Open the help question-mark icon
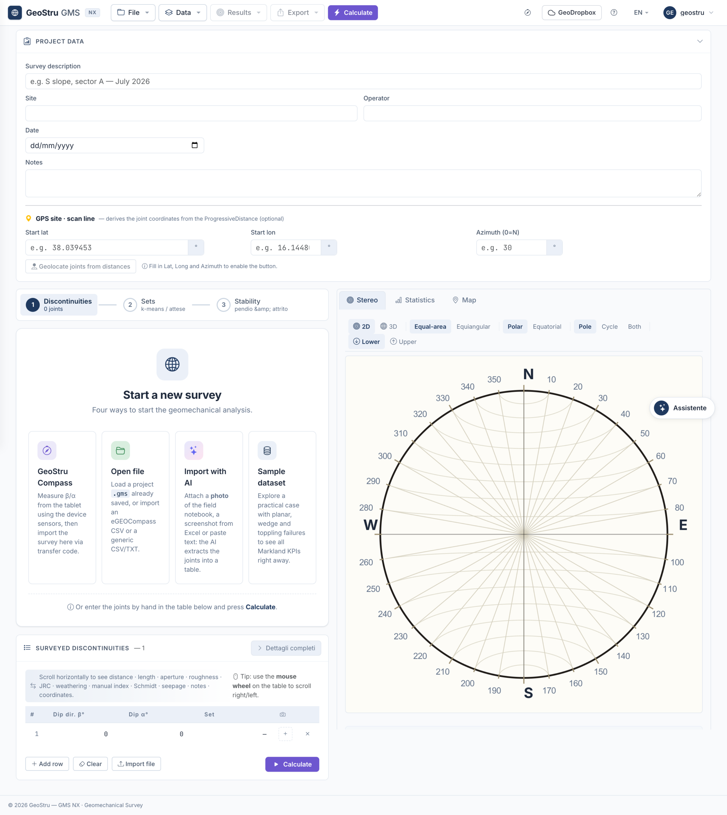The width and height of the screenshot is (727, 815). (614, 12)
